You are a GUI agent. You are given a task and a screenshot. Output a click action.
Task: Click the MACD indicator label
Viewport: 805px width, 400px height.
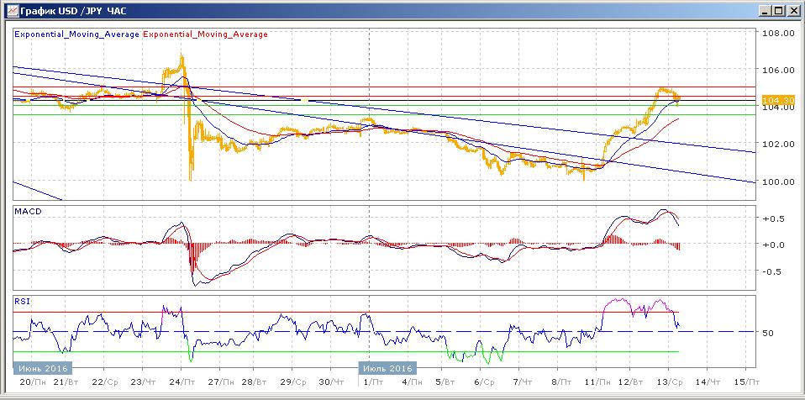[27, 211]
